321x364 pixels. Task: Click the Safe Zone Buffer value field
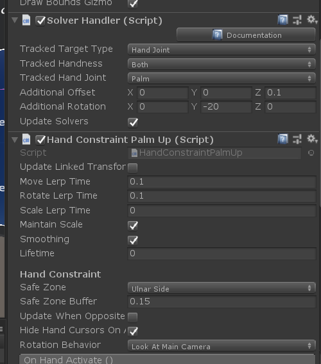click(x=221, y=302)
